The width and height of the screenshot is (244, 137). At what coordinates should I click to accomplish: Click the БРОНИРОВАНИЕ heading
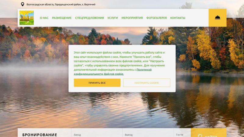coord(40,135)
